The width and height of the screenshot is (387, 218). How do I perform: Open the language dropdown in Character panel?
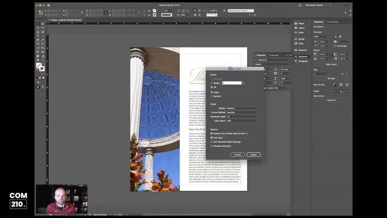pyautogui.click(x=277, y=88)
